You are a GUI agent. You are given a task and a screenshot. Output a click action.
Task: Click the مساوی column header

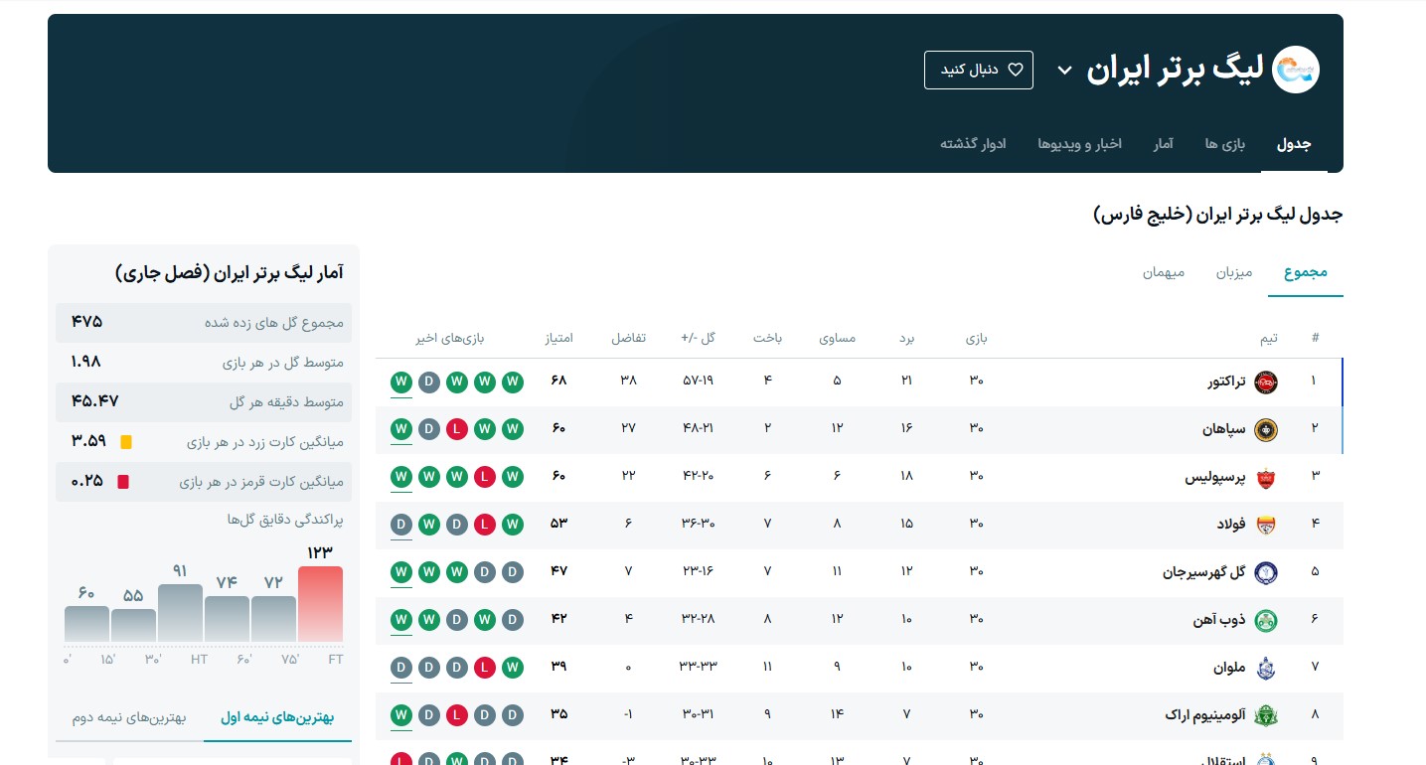[837, 338]
